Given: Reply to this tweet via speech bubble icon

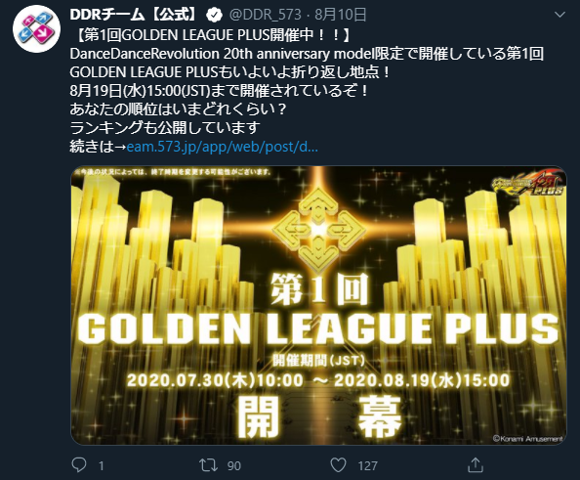Looking at the screenshot, I should click(x=79, y=464).
